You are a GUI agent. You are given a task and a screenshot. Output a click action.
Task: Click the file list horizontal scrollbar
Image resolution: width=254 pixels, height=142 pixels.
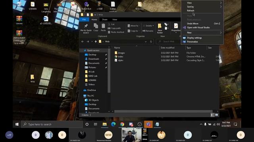(x=163, y=111)
